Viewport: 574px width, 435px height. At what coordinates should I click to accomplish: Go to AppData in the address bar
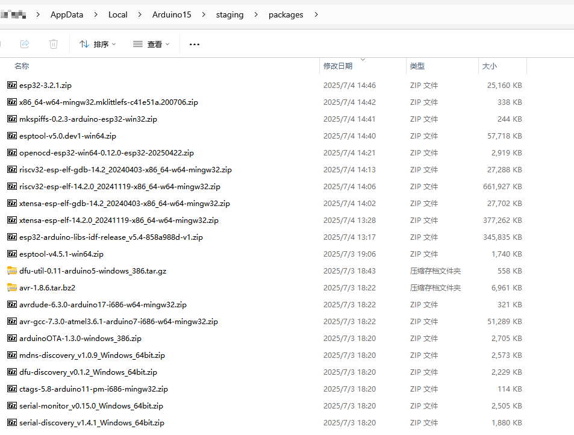pos(67,14)
